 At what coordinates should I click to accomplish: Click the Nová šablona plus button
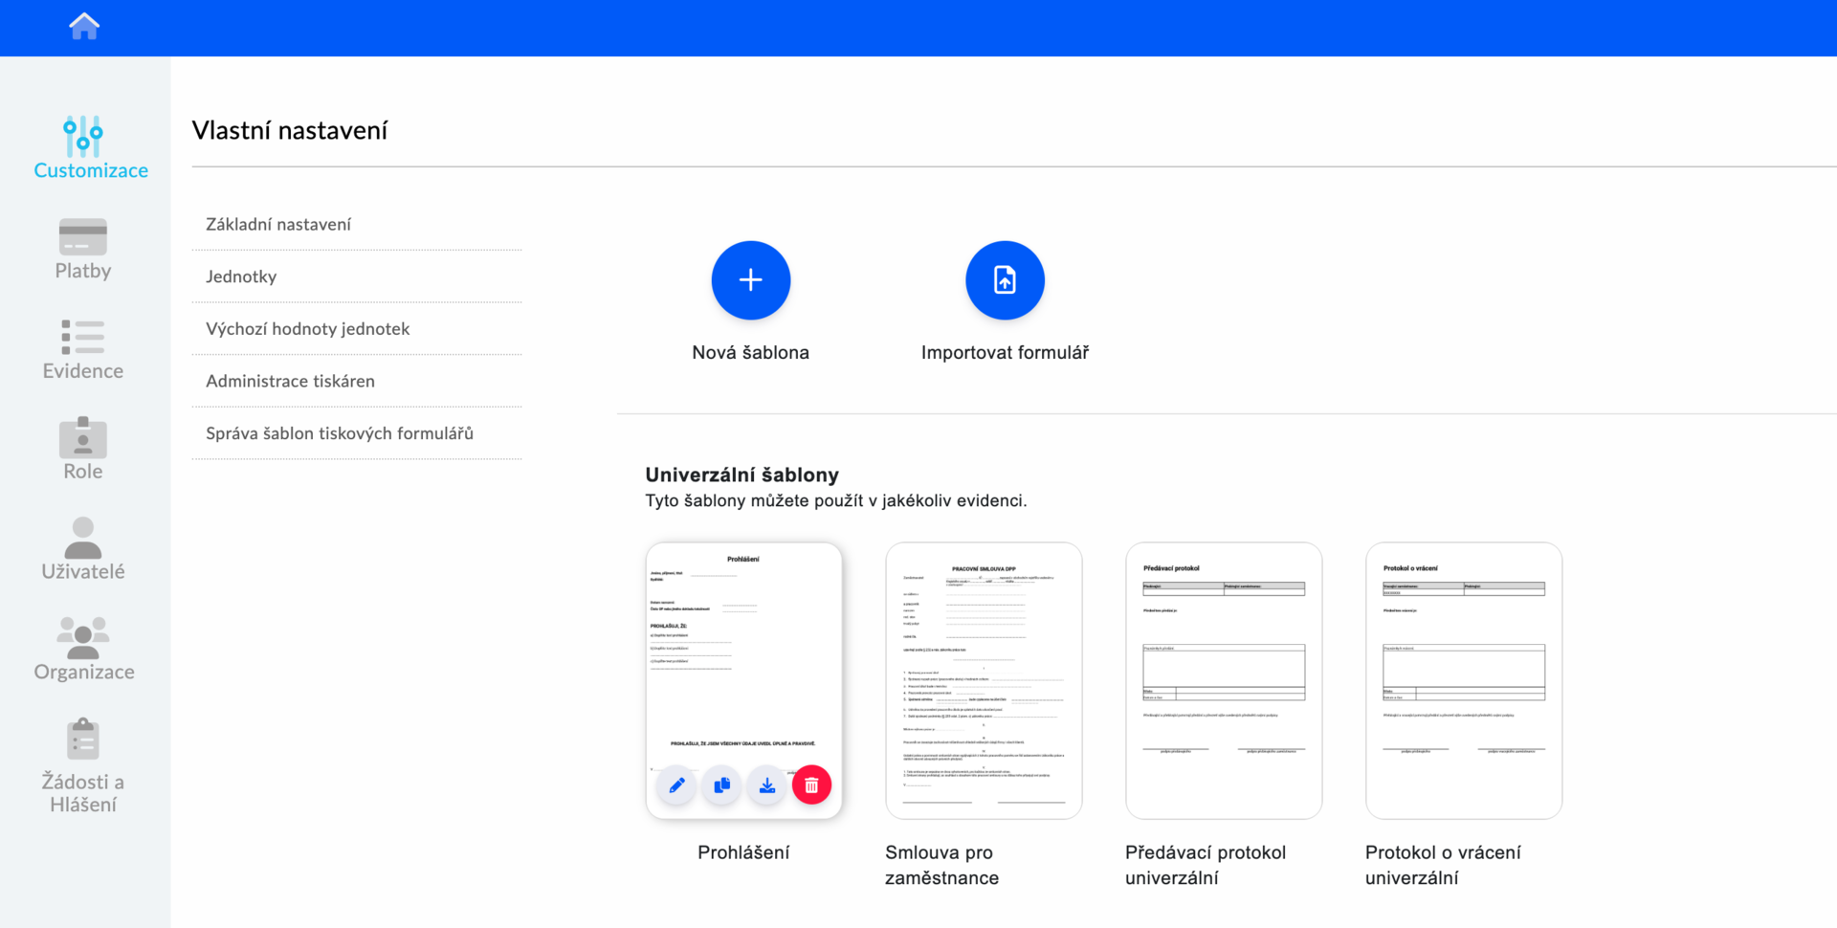point(751,280)
